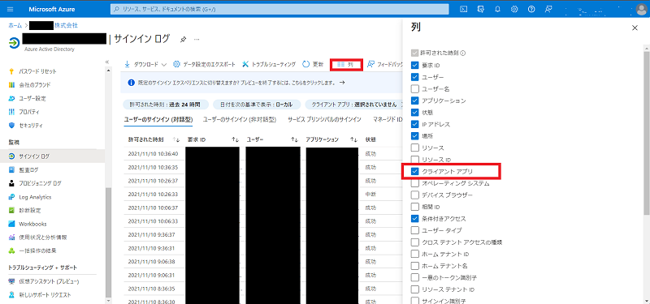The height and width of the screenshot is (304, 650).
Task: Click the フィードバック toolbar button
Action: coord(384,65)
